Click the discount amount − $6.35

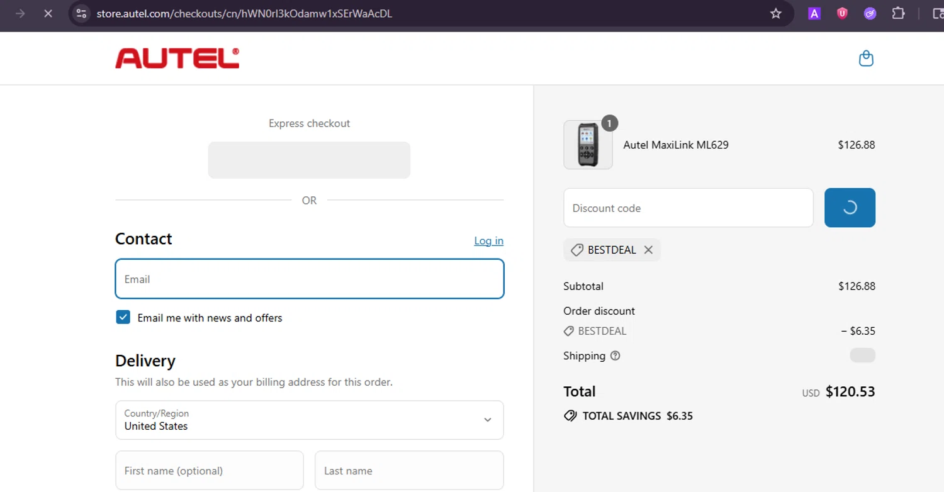tap(858, 331)
